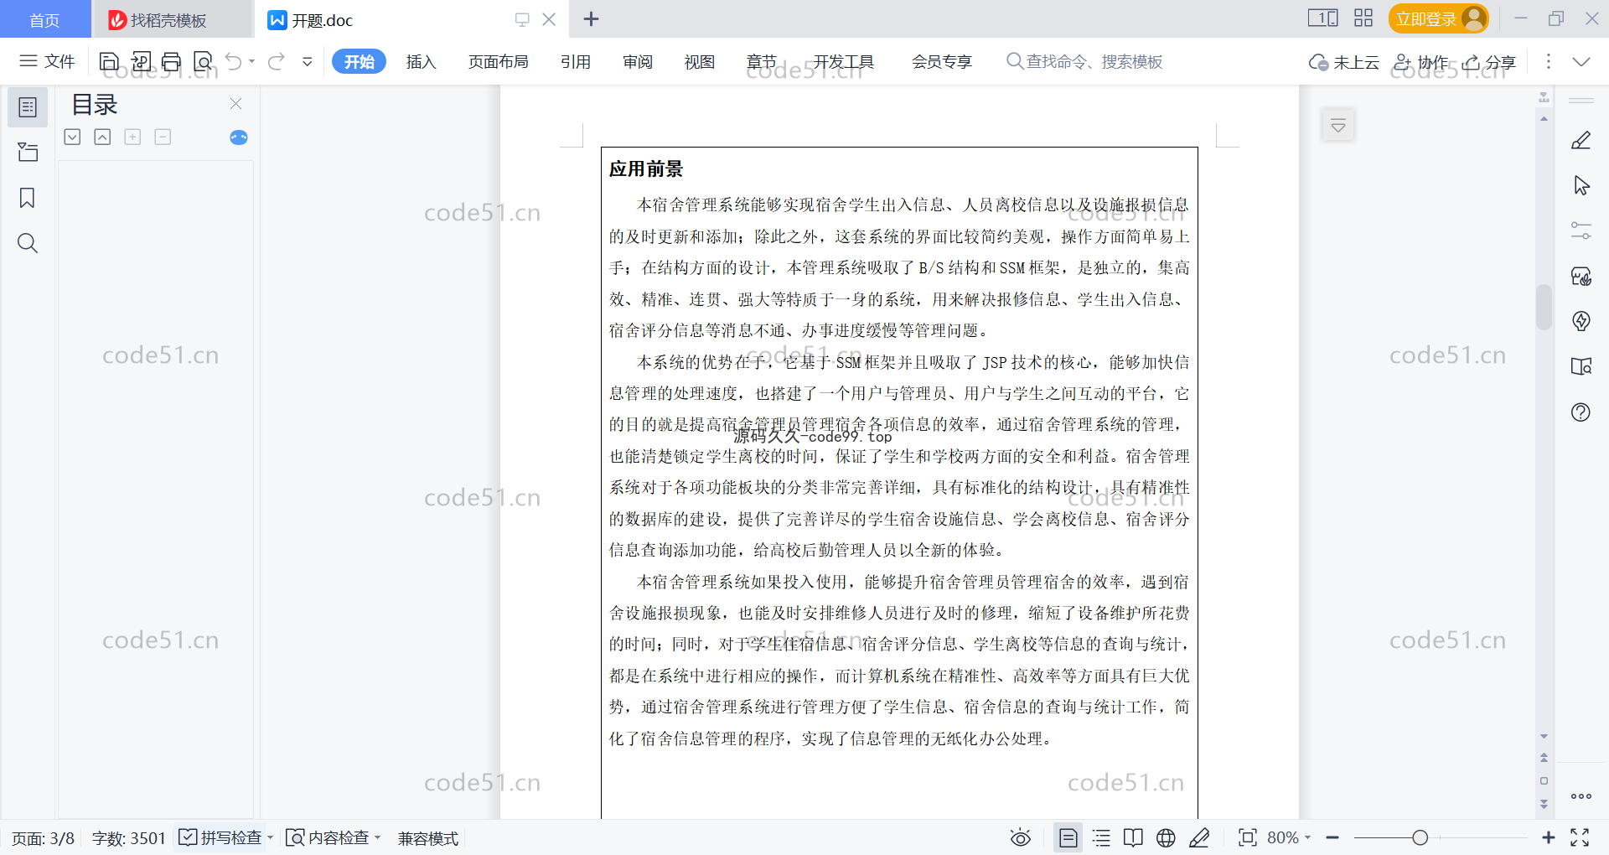
Task: Select the cursor selection tool in right sidebar
Action: [x=1581, y=185]
